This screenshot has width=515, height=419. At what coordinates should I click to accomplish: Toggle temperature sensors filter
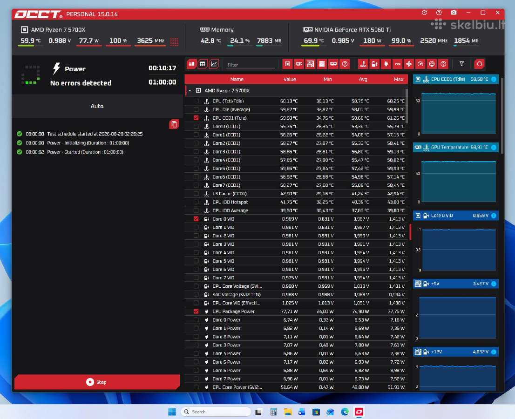[x=363, y=64]
